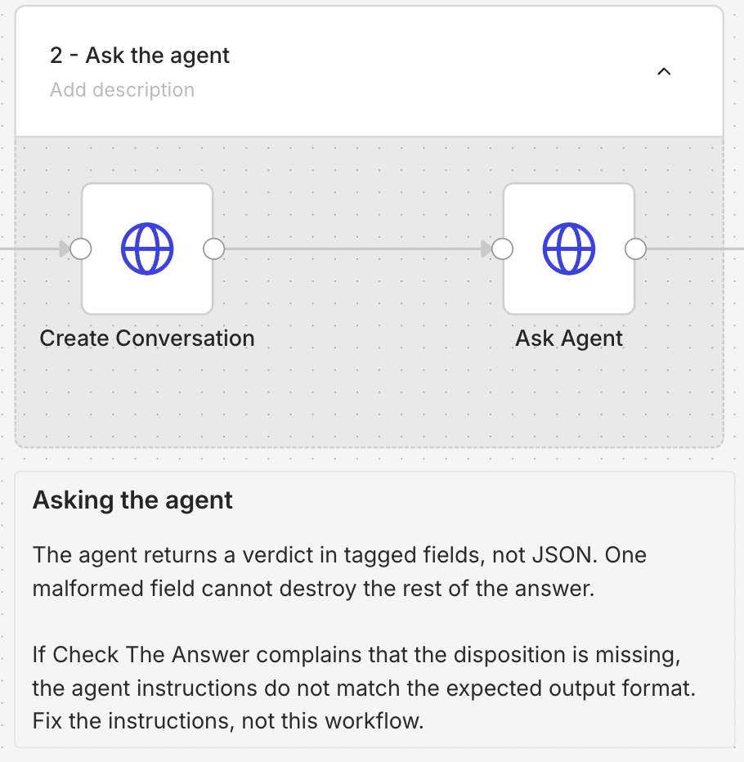Click the arrowhead entering the Create Conversation node
The image size is (744, 762).
tap(65, 249)
